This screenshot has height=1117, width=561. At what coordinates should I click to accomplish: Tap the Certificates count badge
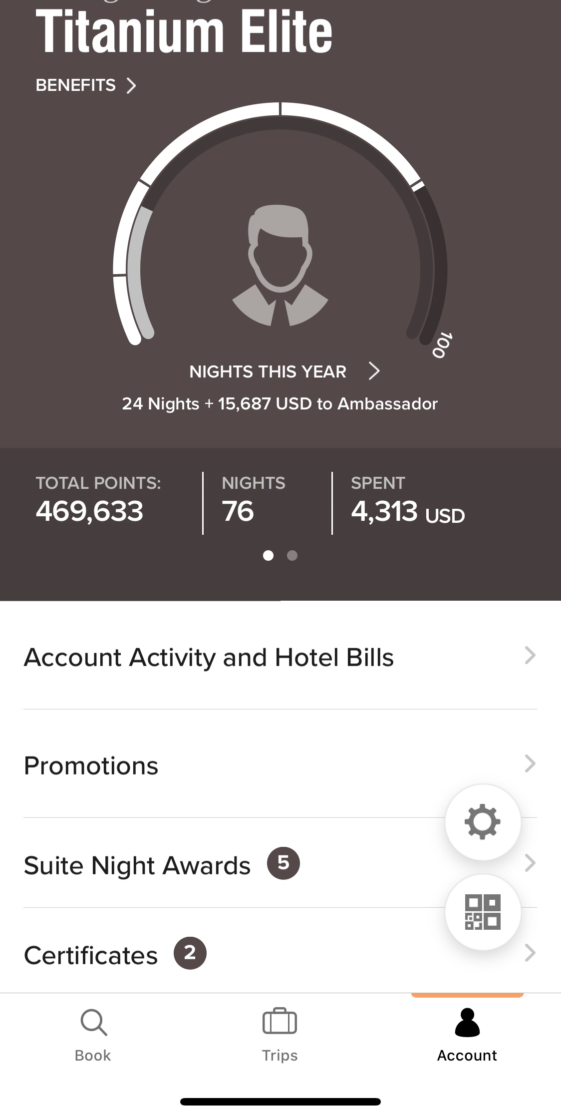[x=190, y=953]
